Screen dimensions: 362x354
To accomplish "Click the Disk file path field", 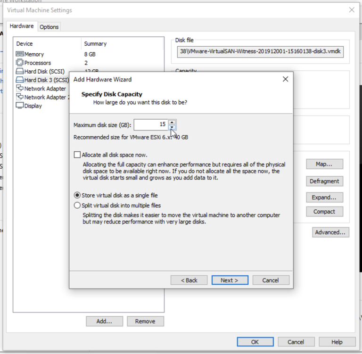I will point(260,52).
